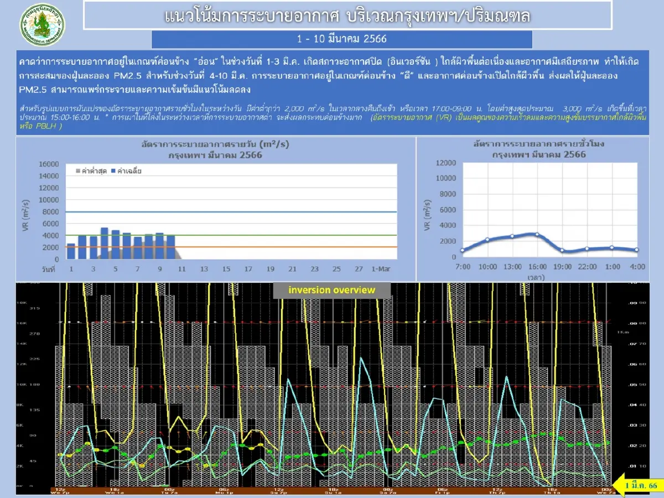Click the 15 x-axis label on daily chart
This screenshot has width=664, height=498.
point(226,268)
